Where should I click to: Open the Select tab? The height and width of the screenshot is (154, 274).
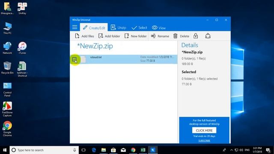pos(139,27)
